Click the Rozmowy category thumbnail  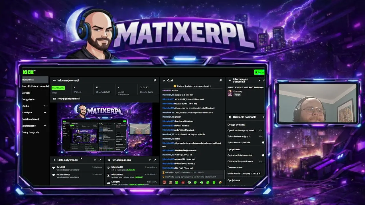click(230, 93)
